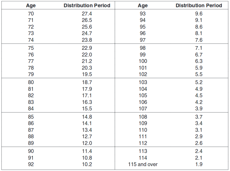This screenshot has height=171, width=230.
Task: Select the 27.4 distribution period value
Action: click(x=87, y=14)
